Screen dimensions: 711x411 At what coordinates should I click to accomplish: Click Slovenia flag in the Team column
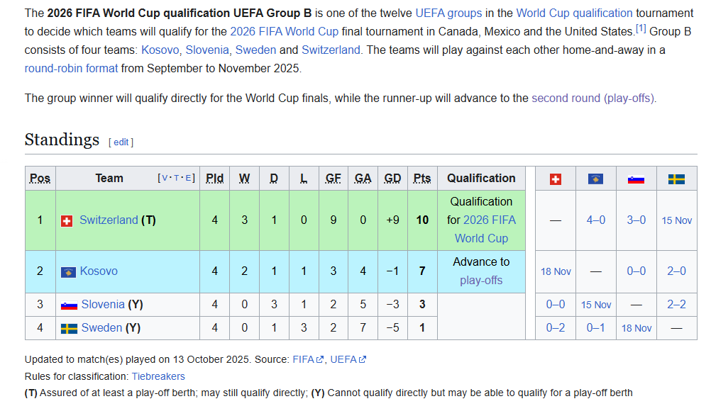point(69,305)
